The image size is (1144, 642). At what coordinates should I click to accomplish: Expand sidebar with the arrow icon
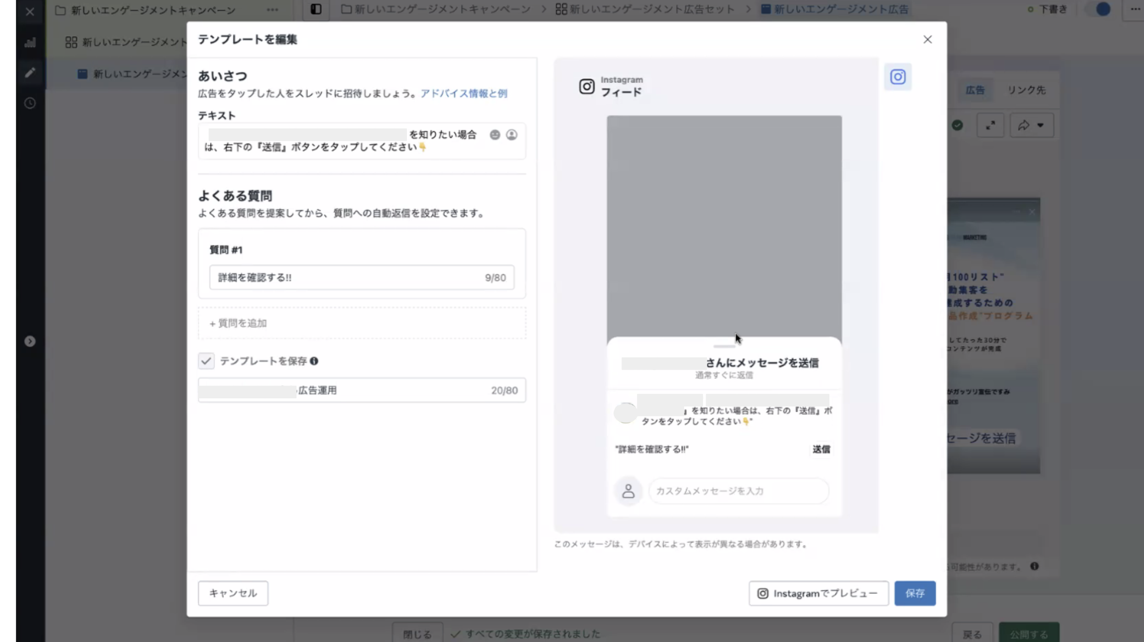[30, 341]
